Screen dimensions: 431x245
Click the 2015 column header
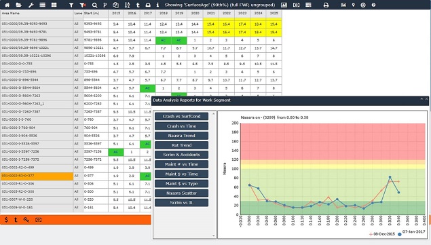click(116, 14)
